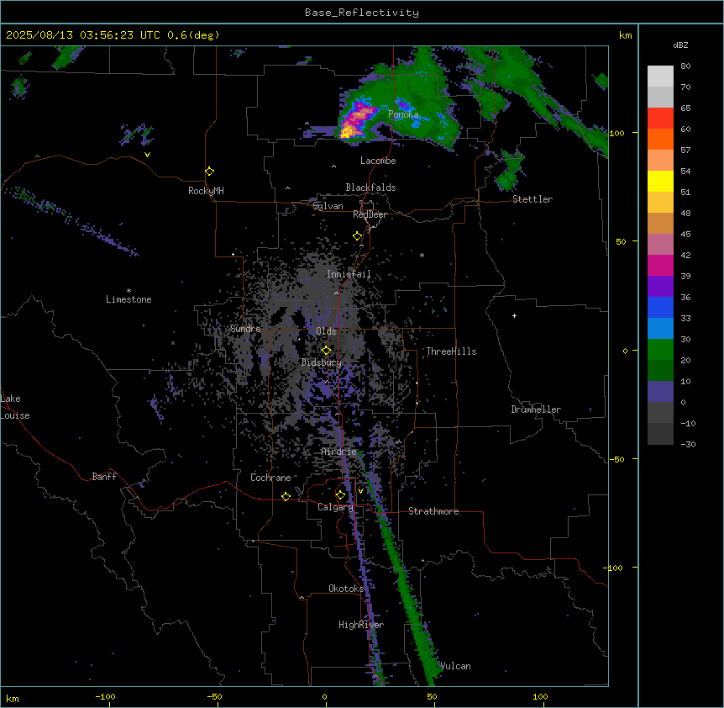Pick the yellow 51-54 dBZ legend swatch
This screenshot has height=708, width=724.
(x=660, y=181)
